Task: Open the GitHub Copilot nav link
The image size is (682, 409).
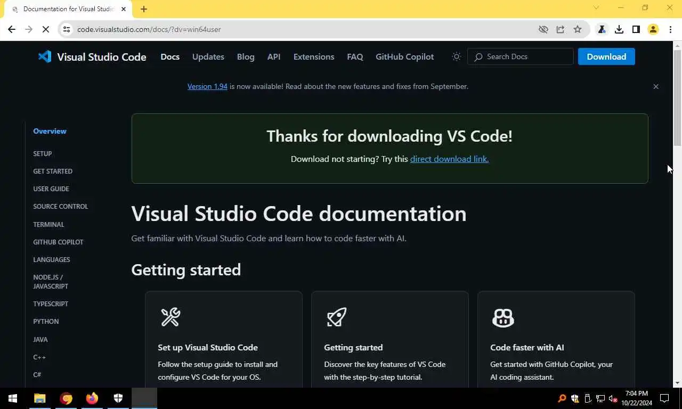Action: (x=404, y=56)
